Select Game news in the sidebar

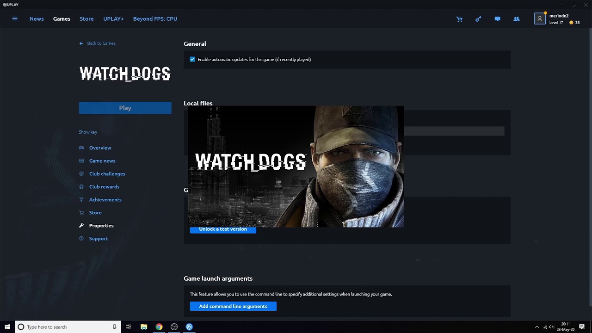pyautogui.click(x=102, y=161)
